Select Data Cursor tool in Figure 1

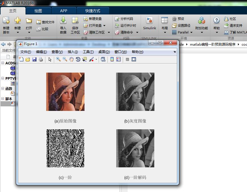(x=85, y=59)
